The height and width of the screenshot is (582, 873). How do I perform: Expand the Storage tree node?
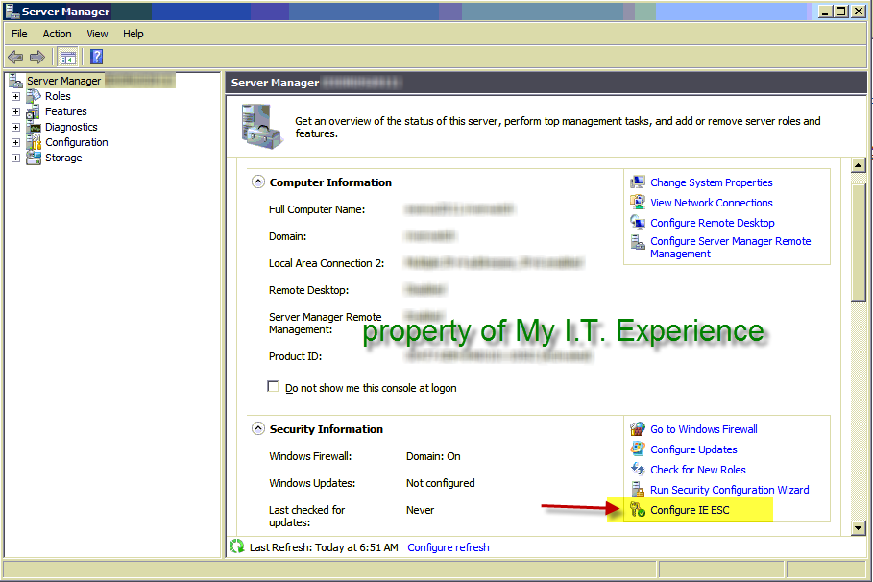click(15, 158)
